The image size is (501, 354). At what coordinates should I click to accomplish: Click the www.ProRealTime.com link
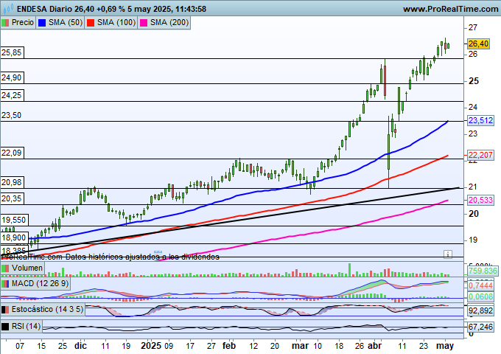coord(450,9)
